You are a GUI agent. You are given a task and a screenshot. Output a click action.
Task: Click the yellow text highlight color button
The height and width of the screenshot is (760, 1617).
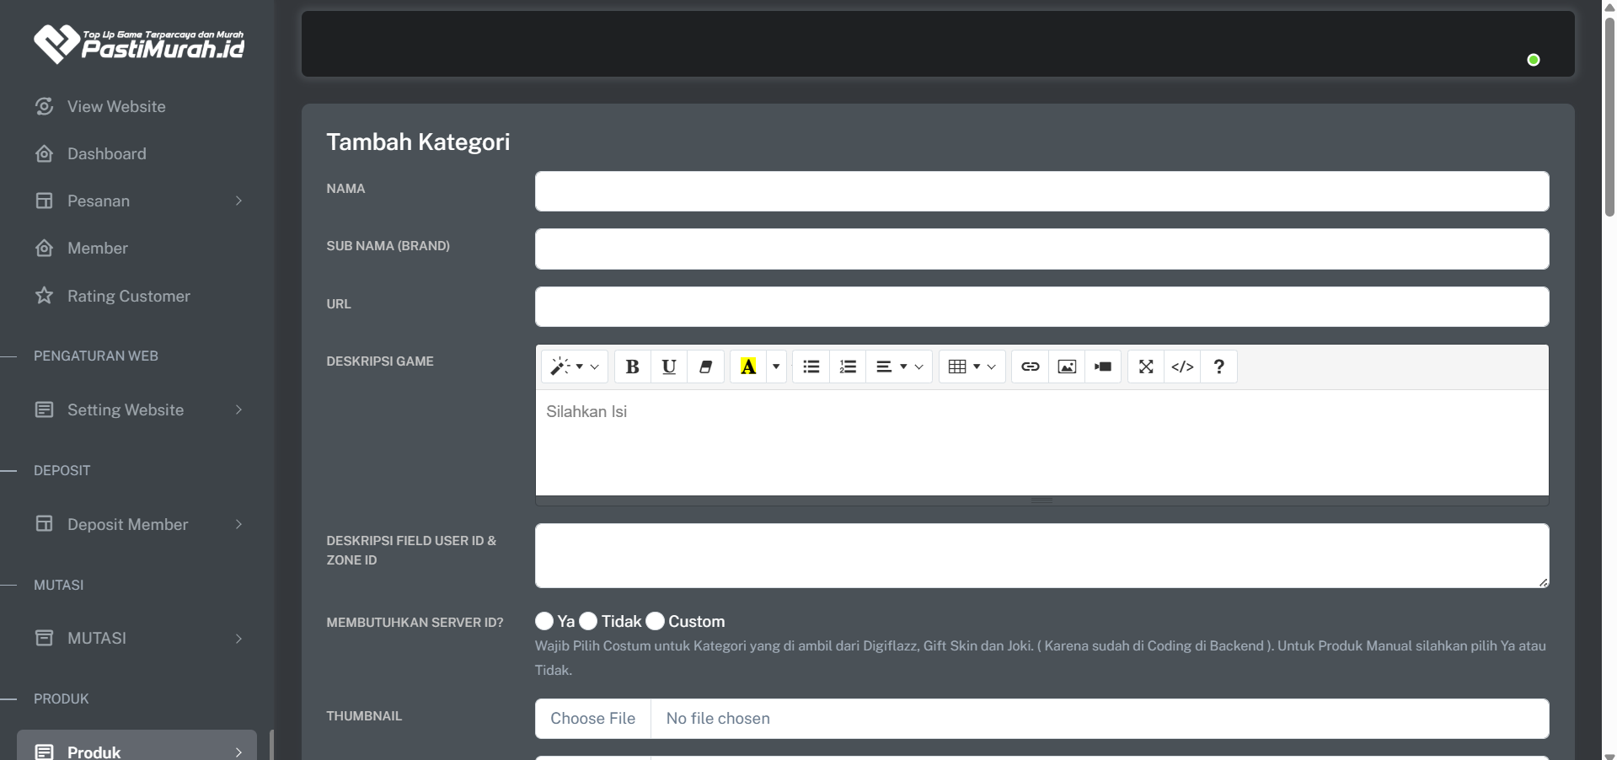click(748, 367)
